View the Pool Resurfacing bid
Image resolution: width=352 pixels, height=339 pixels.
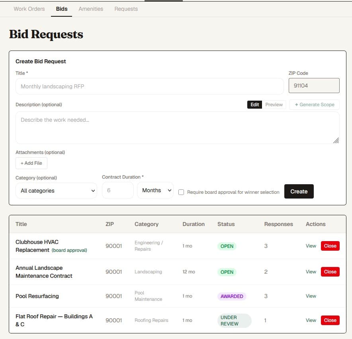(x=311, y=296)
